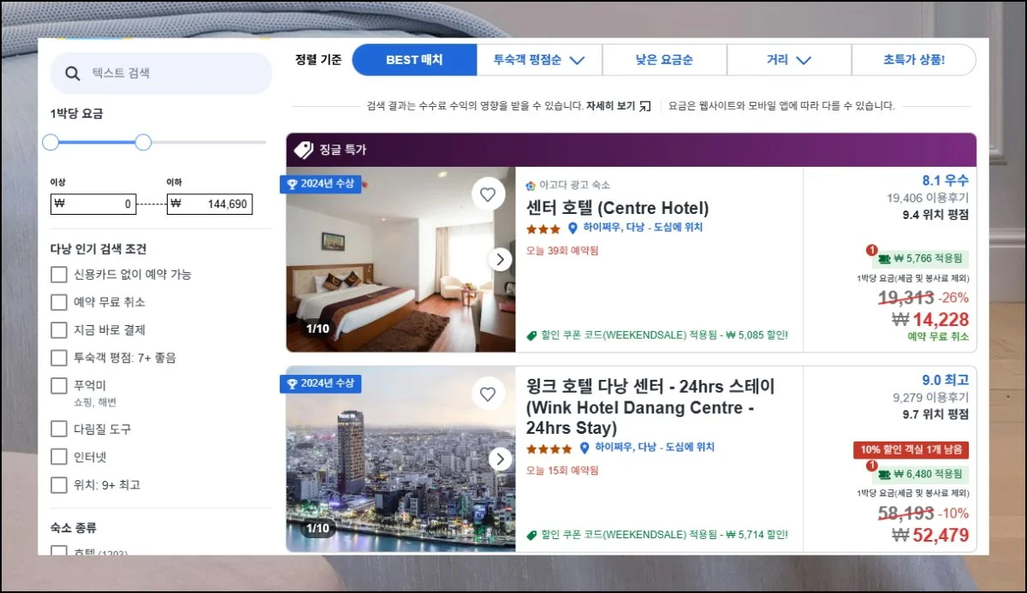Viewport: 1027px width, 593px height.
Task: Tick the 다림질 도구 filter checkbox
Action: [x=58, y=429]
